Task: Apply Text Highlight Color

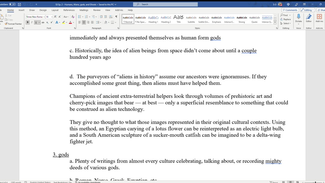Action: (63, 22)
